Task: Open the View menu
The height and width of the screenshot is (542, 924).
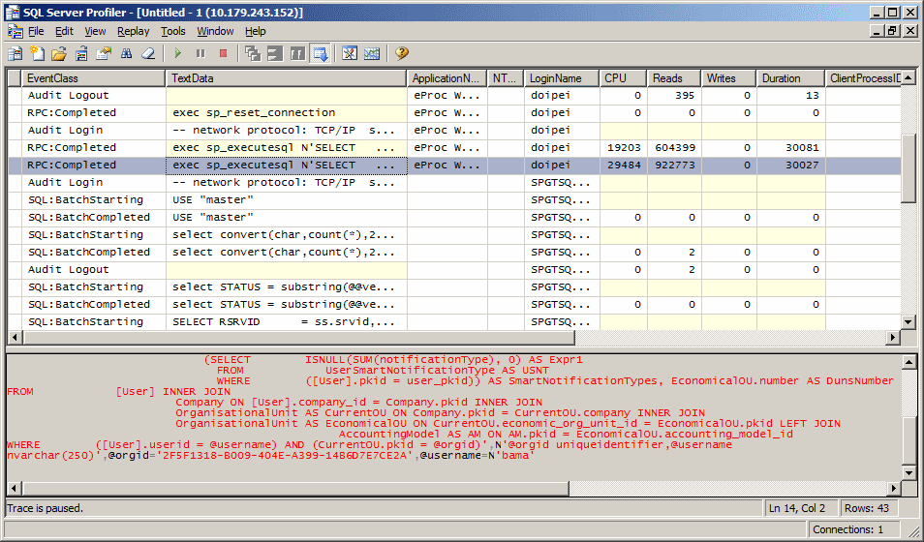Action: click(x=95, y=31)
